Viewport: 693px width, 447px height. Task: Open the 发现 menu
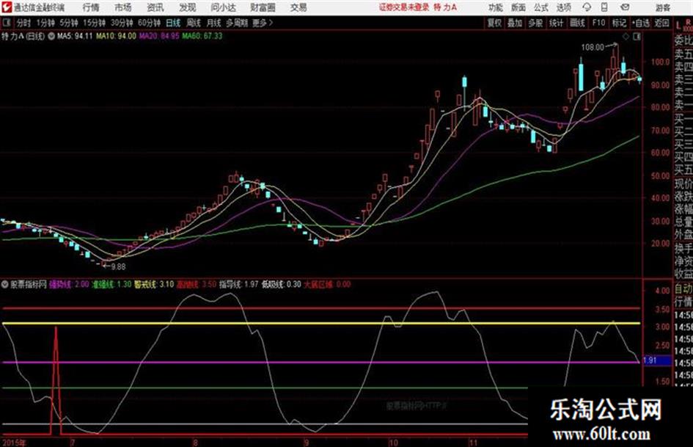[188, 7]
